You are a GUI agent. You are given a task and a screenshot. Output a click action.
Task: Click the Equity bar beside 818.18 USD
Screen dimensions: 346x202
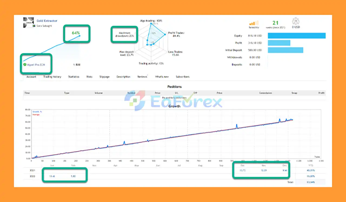[296, 35]
